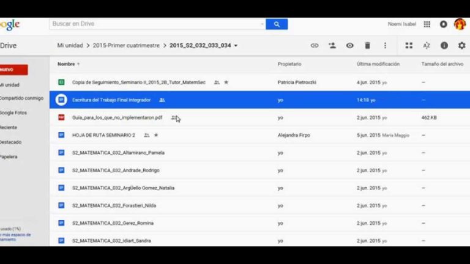Click document icon of Argüello Gomez_Natalia file
This screenshot has width=470, height=264.
[x=61, y=188]
